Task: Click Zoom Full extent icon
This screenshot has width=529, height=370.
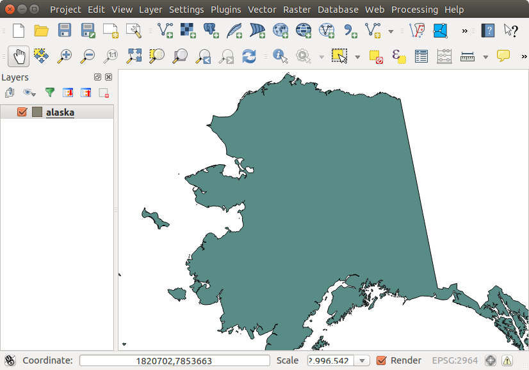Action: click(134, 56)
